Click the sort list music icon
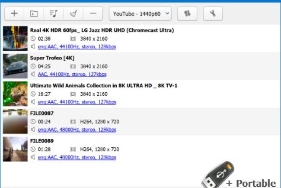This screenshot has height=188, width=281. [x=53, y=13]
